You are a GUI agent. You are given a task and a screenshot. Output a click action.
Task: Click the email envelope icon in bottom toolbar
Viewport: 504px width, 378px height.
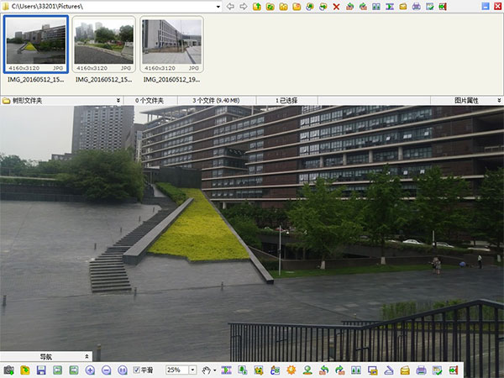pyautogui.click(x=405, y=370)
